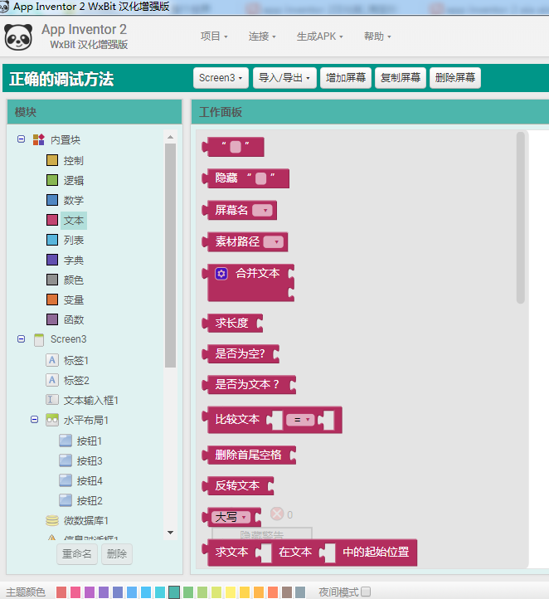The width and height of the screenshot is (549, 599).
Task: Select the 是否为文本? block
Action: tap(249, 385)
